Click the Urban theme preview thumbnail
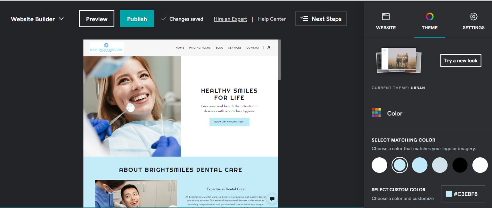The image size is (492, 208). (398, 60)
